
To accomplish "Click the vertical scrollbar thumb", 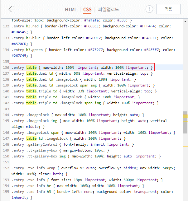I will point(185,122).
